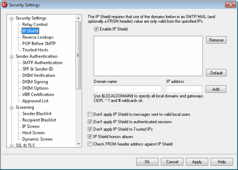Enable Don't apply to valid local users
This screenshot has width=238, height=170.
click(x=90, y=114)
